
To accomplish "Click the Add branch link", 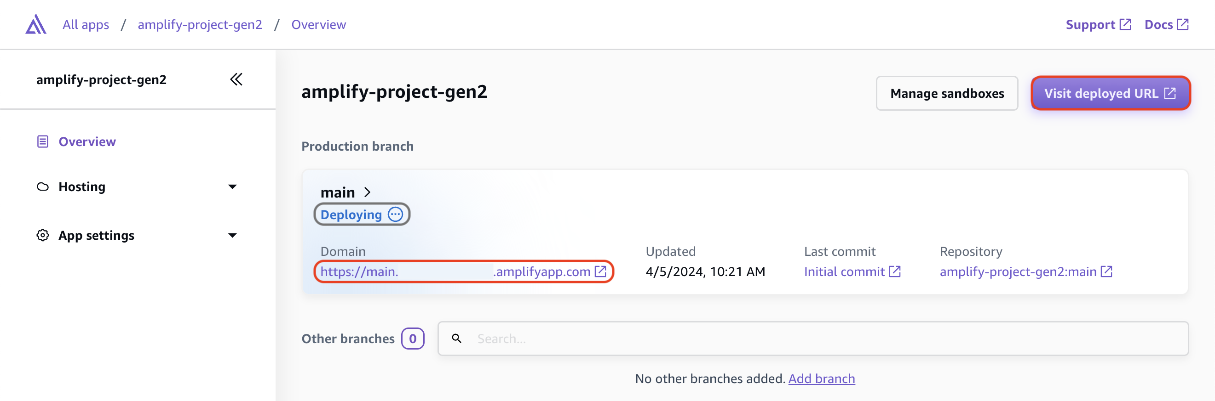I will click(821, 378).
